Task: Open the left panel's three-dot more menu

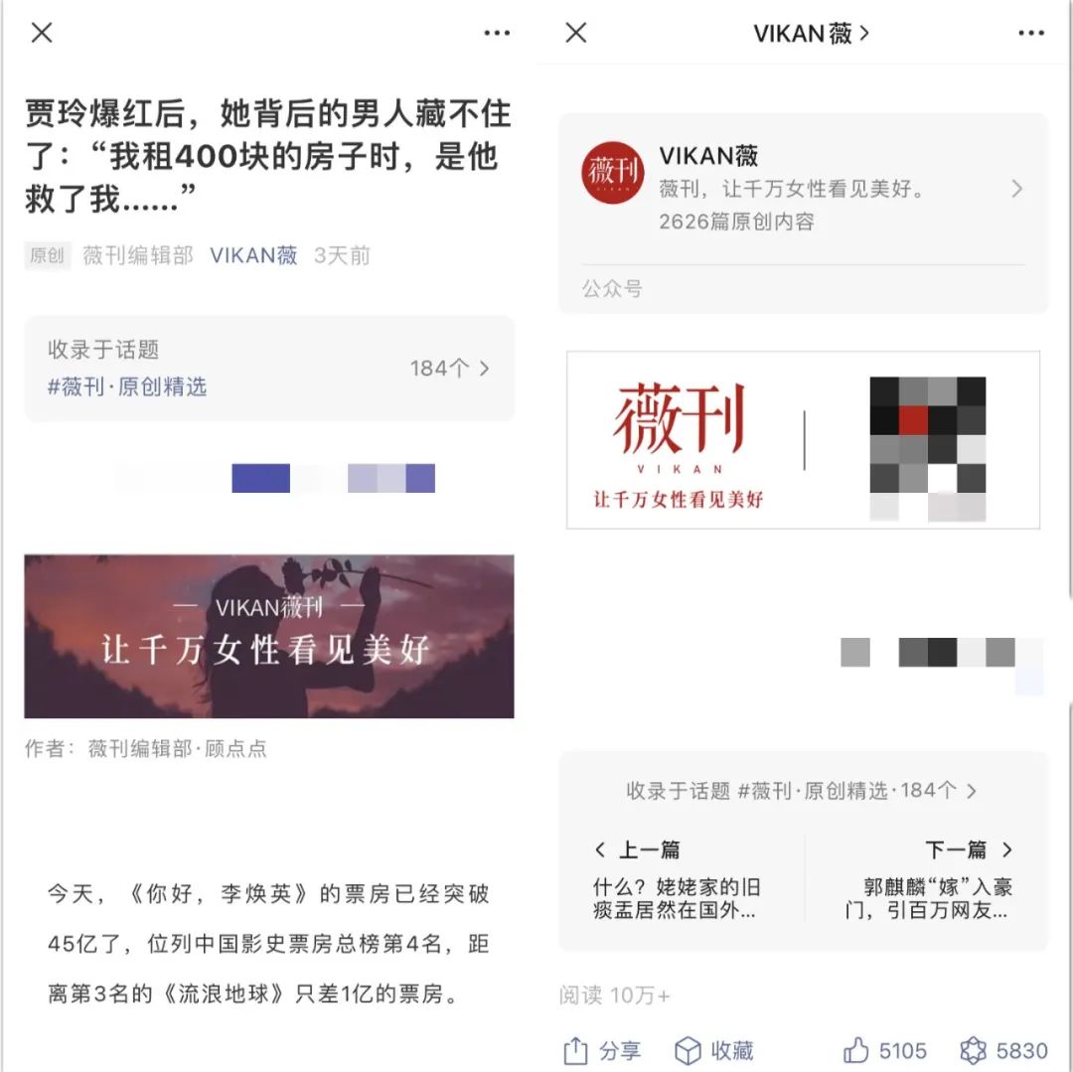Action: point(497,33)
